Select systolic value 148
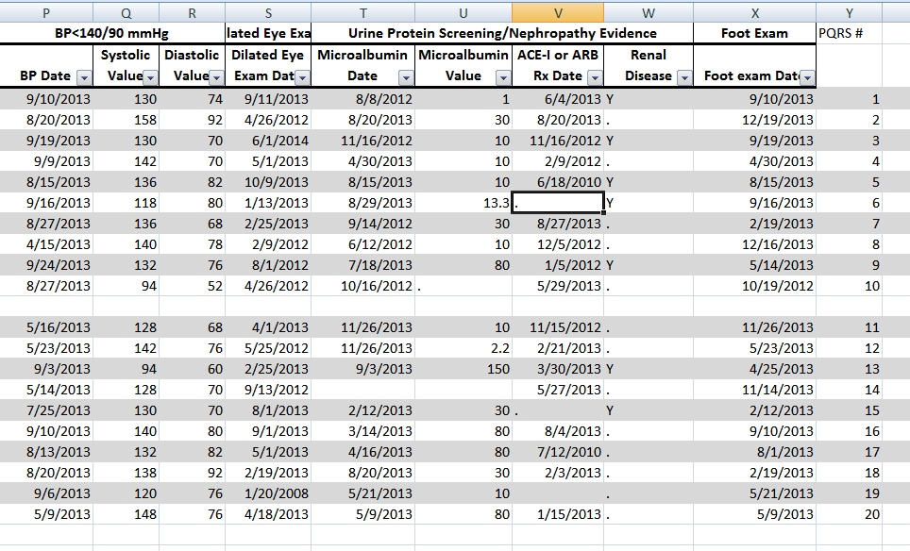Screen dimensions: 910x551 pyautogui.click(x=126, y=514)
